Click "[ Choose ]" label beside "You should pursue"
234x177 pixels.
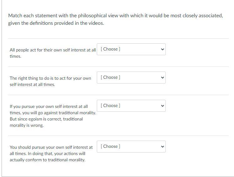pyautogui.click(x=111, y=146)
